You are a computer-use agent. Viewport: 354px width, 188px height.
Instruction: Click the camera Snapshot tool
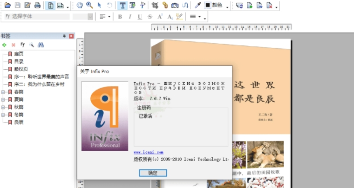point(175,5)
